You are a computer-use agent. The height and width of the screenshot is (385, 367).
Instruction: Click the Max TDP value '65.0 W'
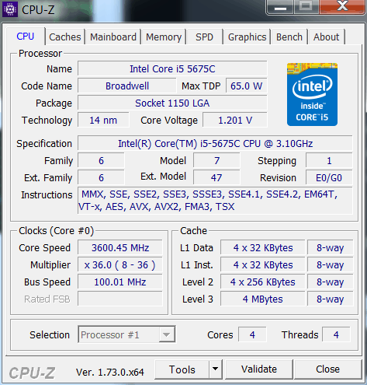pos(247,86)
